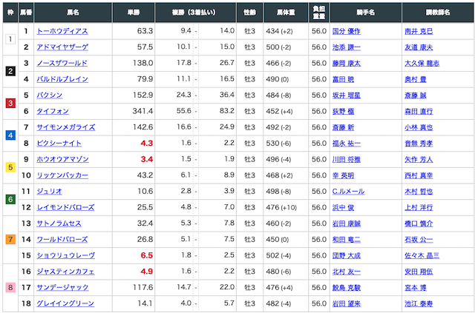The width and height of the screenshot is (475, 313).
Task: Click trainer 友道 康夫
Action: pos(419,47)
